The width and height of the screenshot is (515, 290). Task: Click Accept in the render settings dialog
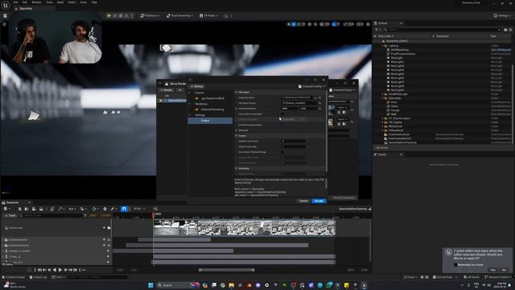tap(319, 201)
